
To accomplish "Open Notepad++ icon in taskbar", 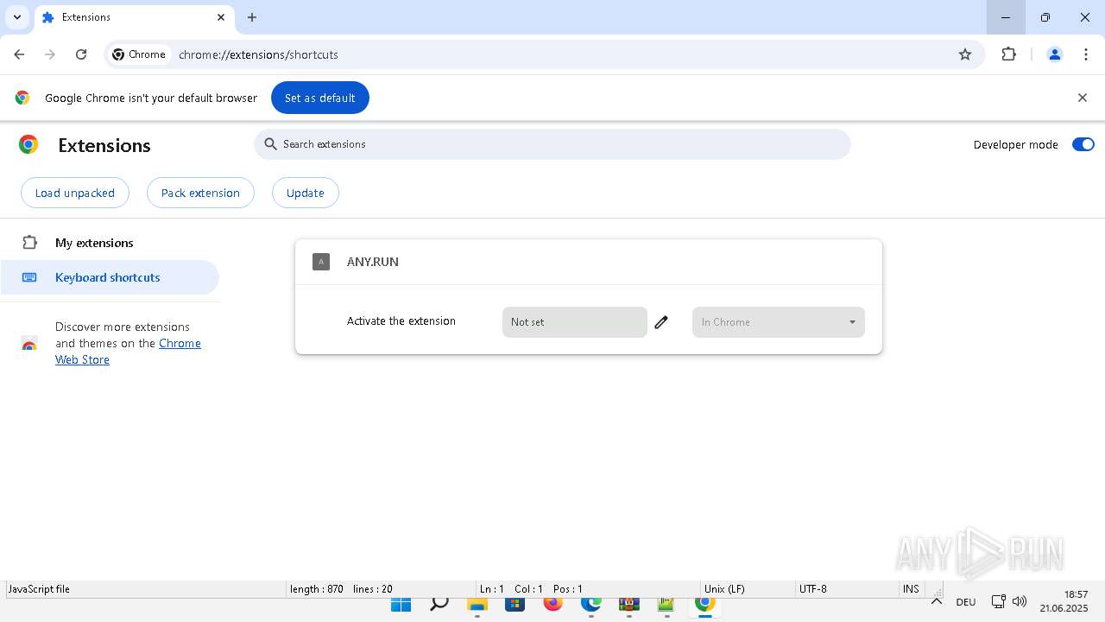I will 666,603.
